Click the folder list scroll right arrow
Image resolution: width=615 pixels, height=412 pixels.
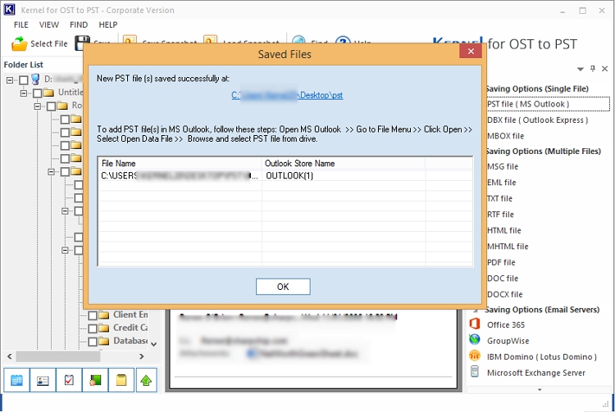[x=142, y=356]
